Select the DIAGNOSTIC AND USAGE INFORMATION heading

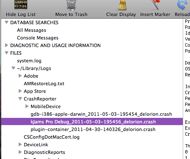55,45
